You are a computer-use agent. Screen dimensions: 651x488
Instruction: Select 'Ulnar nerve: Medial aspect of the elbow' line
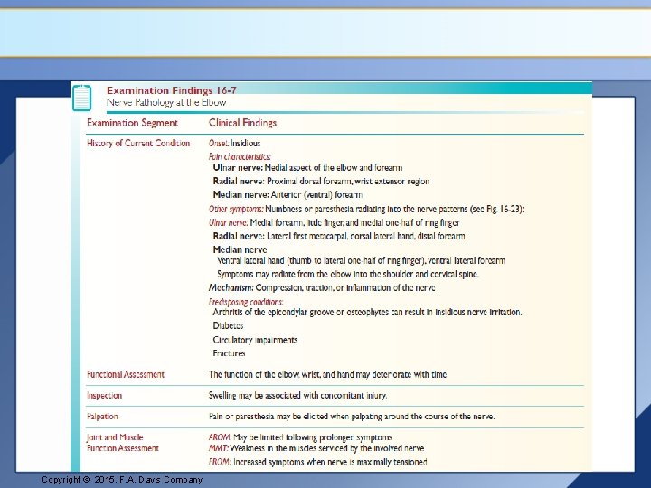coord(307,168)
